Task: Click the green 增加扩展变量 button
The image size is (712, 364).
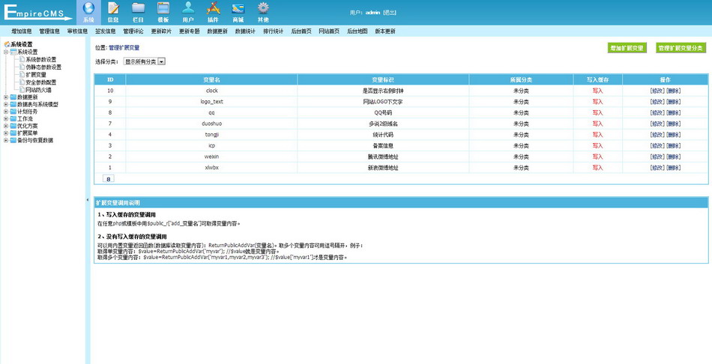Action: [x=627, y=48]
